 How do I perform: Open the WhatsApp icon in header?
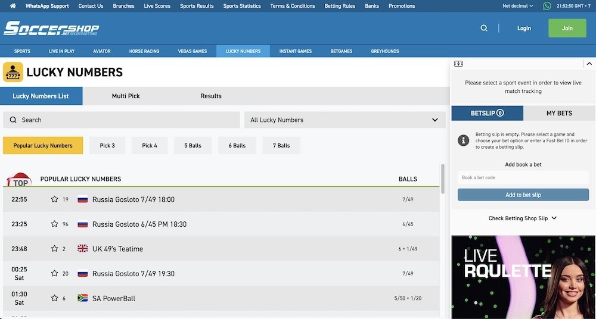click(547, 6)
